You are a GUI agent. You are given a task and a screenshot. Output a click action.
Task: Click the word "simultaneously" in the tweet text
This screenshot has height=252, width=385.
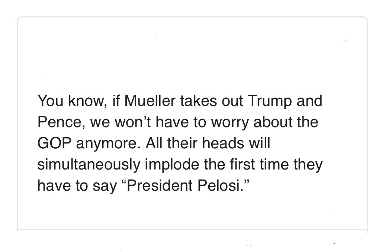pyautogui.click(x=89, y=165)
